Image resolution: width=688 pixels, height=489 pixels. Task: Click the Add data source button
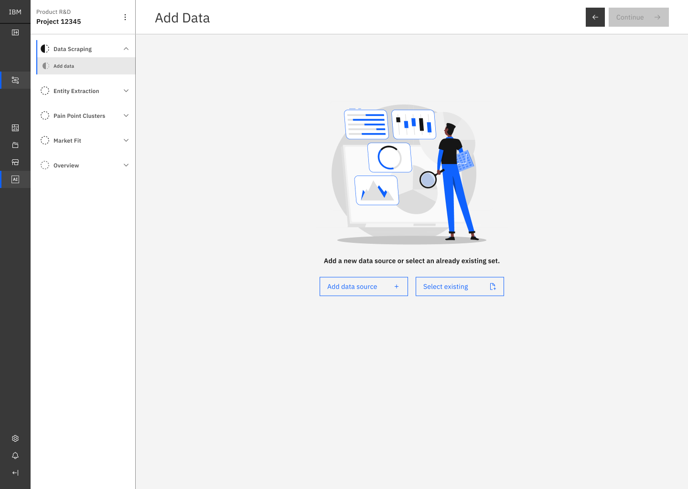point(364,286)
